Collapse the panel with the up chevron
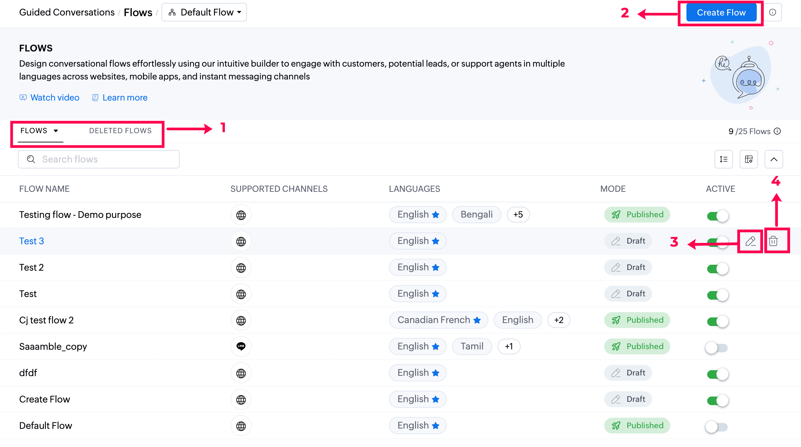The width and height of the screenshot is (801, 447). [x=774, y=159]
